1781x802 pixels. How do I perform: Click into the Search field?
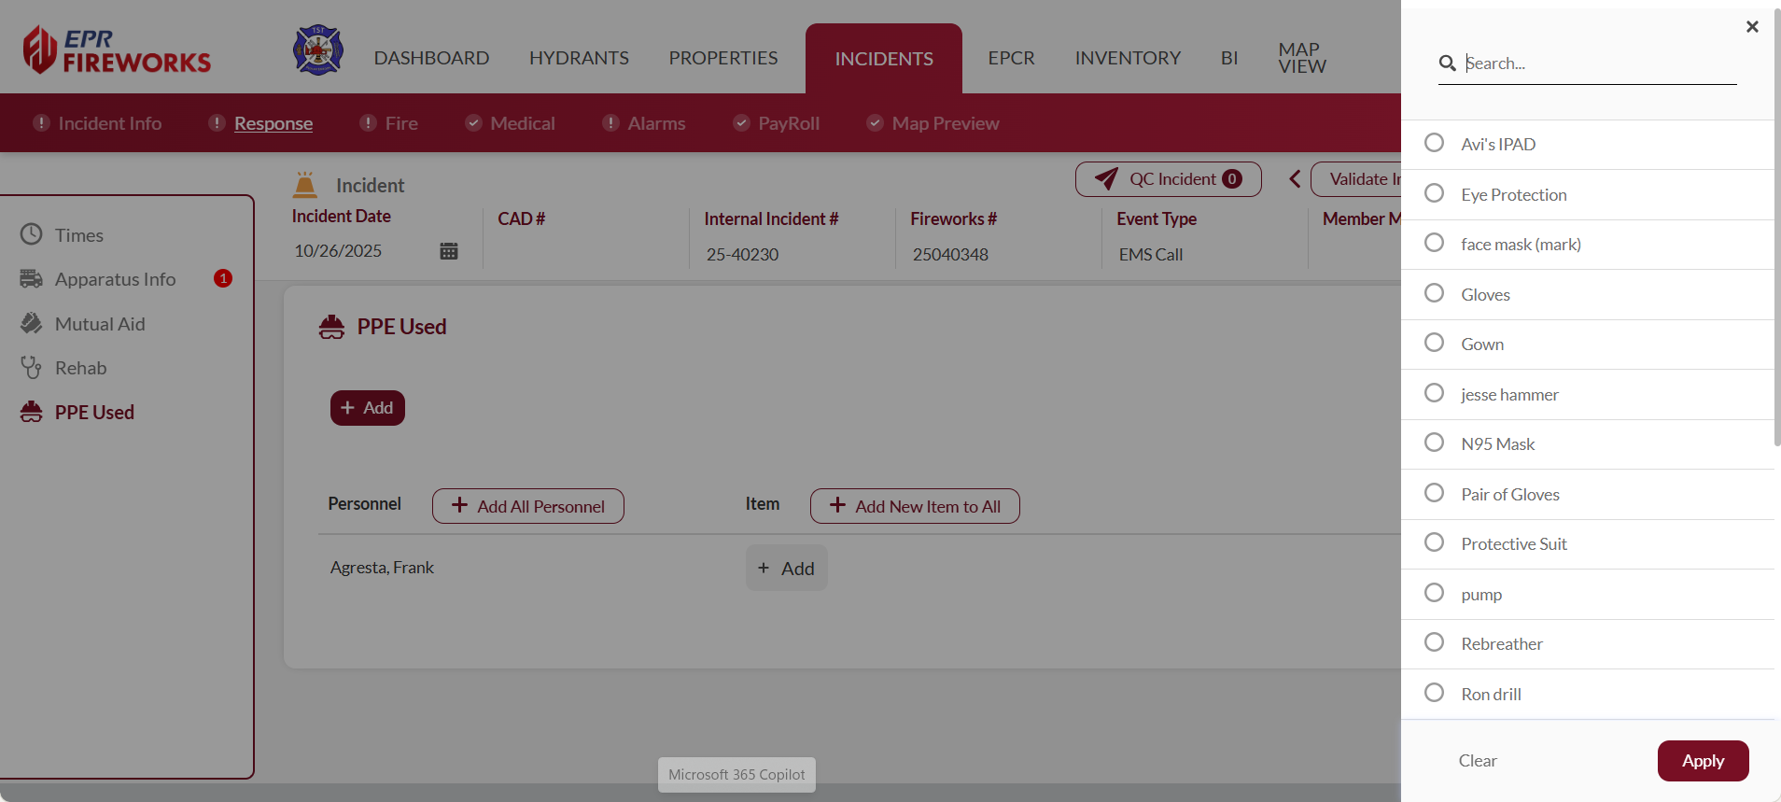(x=1596, y=63)
